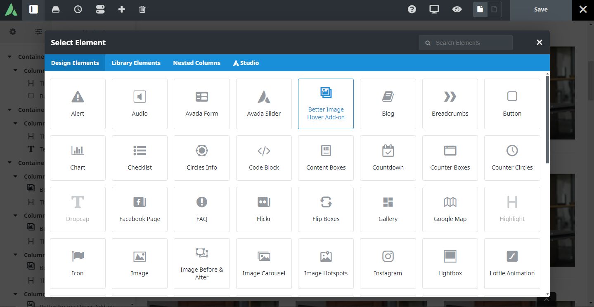Select the Avada Form element
Viewport: 594px width, 307px height.
[202, 104]
